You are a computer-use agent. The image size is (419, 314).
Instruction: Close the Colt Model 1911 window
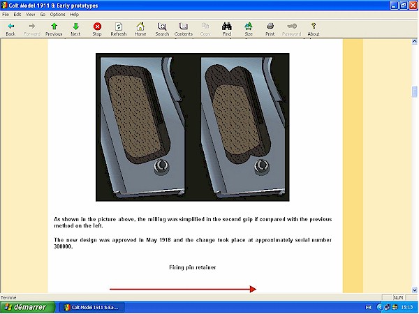pyautogui.click(x=413, y=6)
